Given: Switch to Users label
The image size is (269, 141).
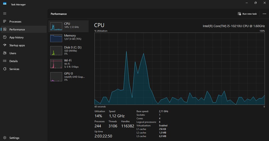Looking at the screenshot, I should (x=13, y=53).
